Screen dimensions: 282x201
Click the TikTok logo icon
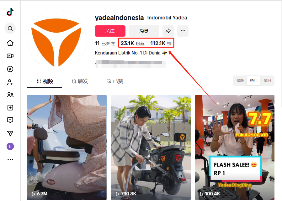[10, 12]
